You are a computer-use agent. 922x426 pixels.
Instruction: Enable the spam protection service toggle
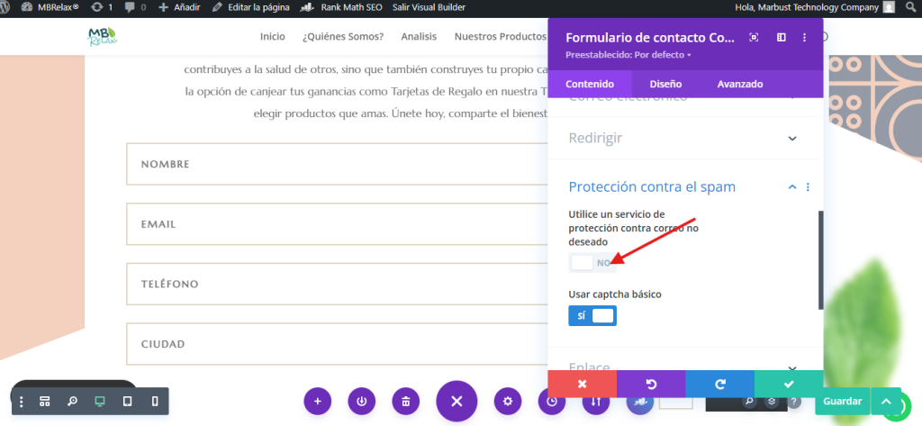click(592, 263)
